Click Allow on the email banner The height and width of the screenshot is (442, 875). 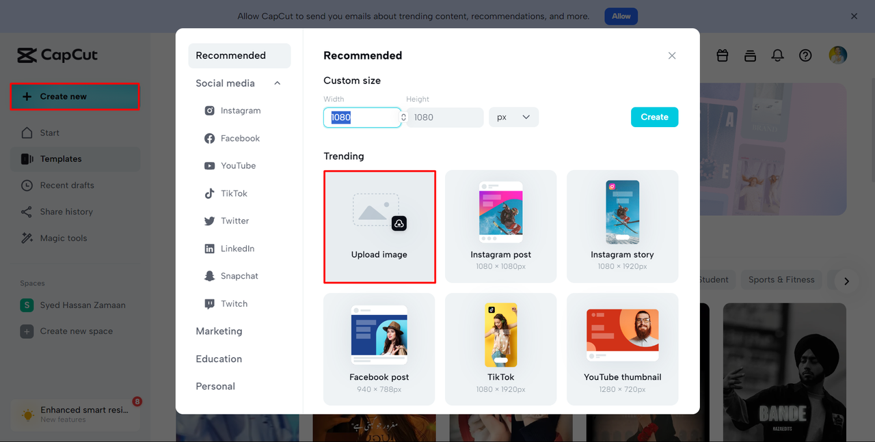pyautogui.click(x=621, y=16)
